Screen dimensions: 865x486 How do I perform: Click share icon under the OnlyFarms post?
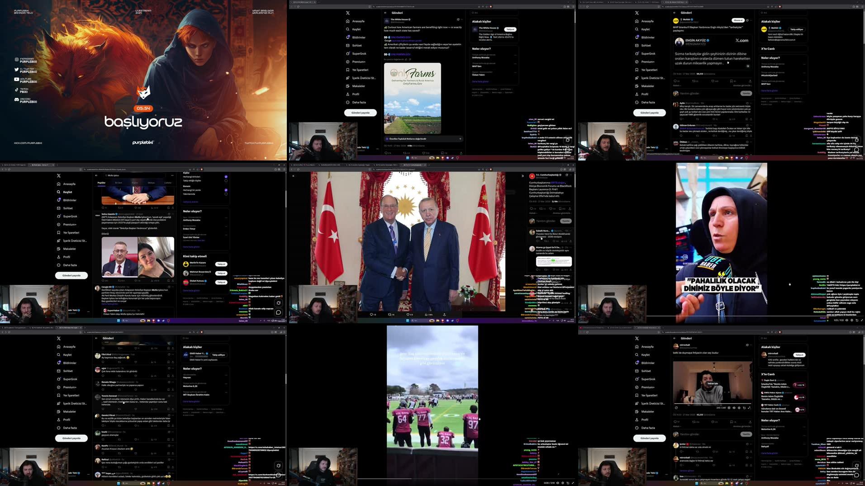pos(460,153)
